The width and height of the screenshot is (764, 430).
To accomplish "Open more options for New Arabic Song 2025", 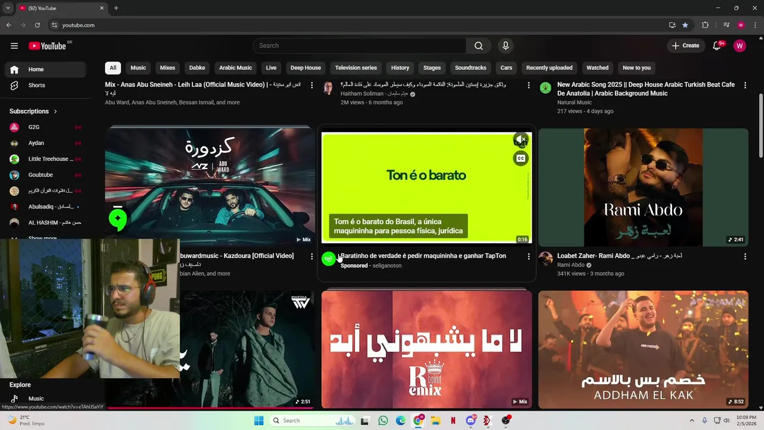I will [x=745, y=85].
